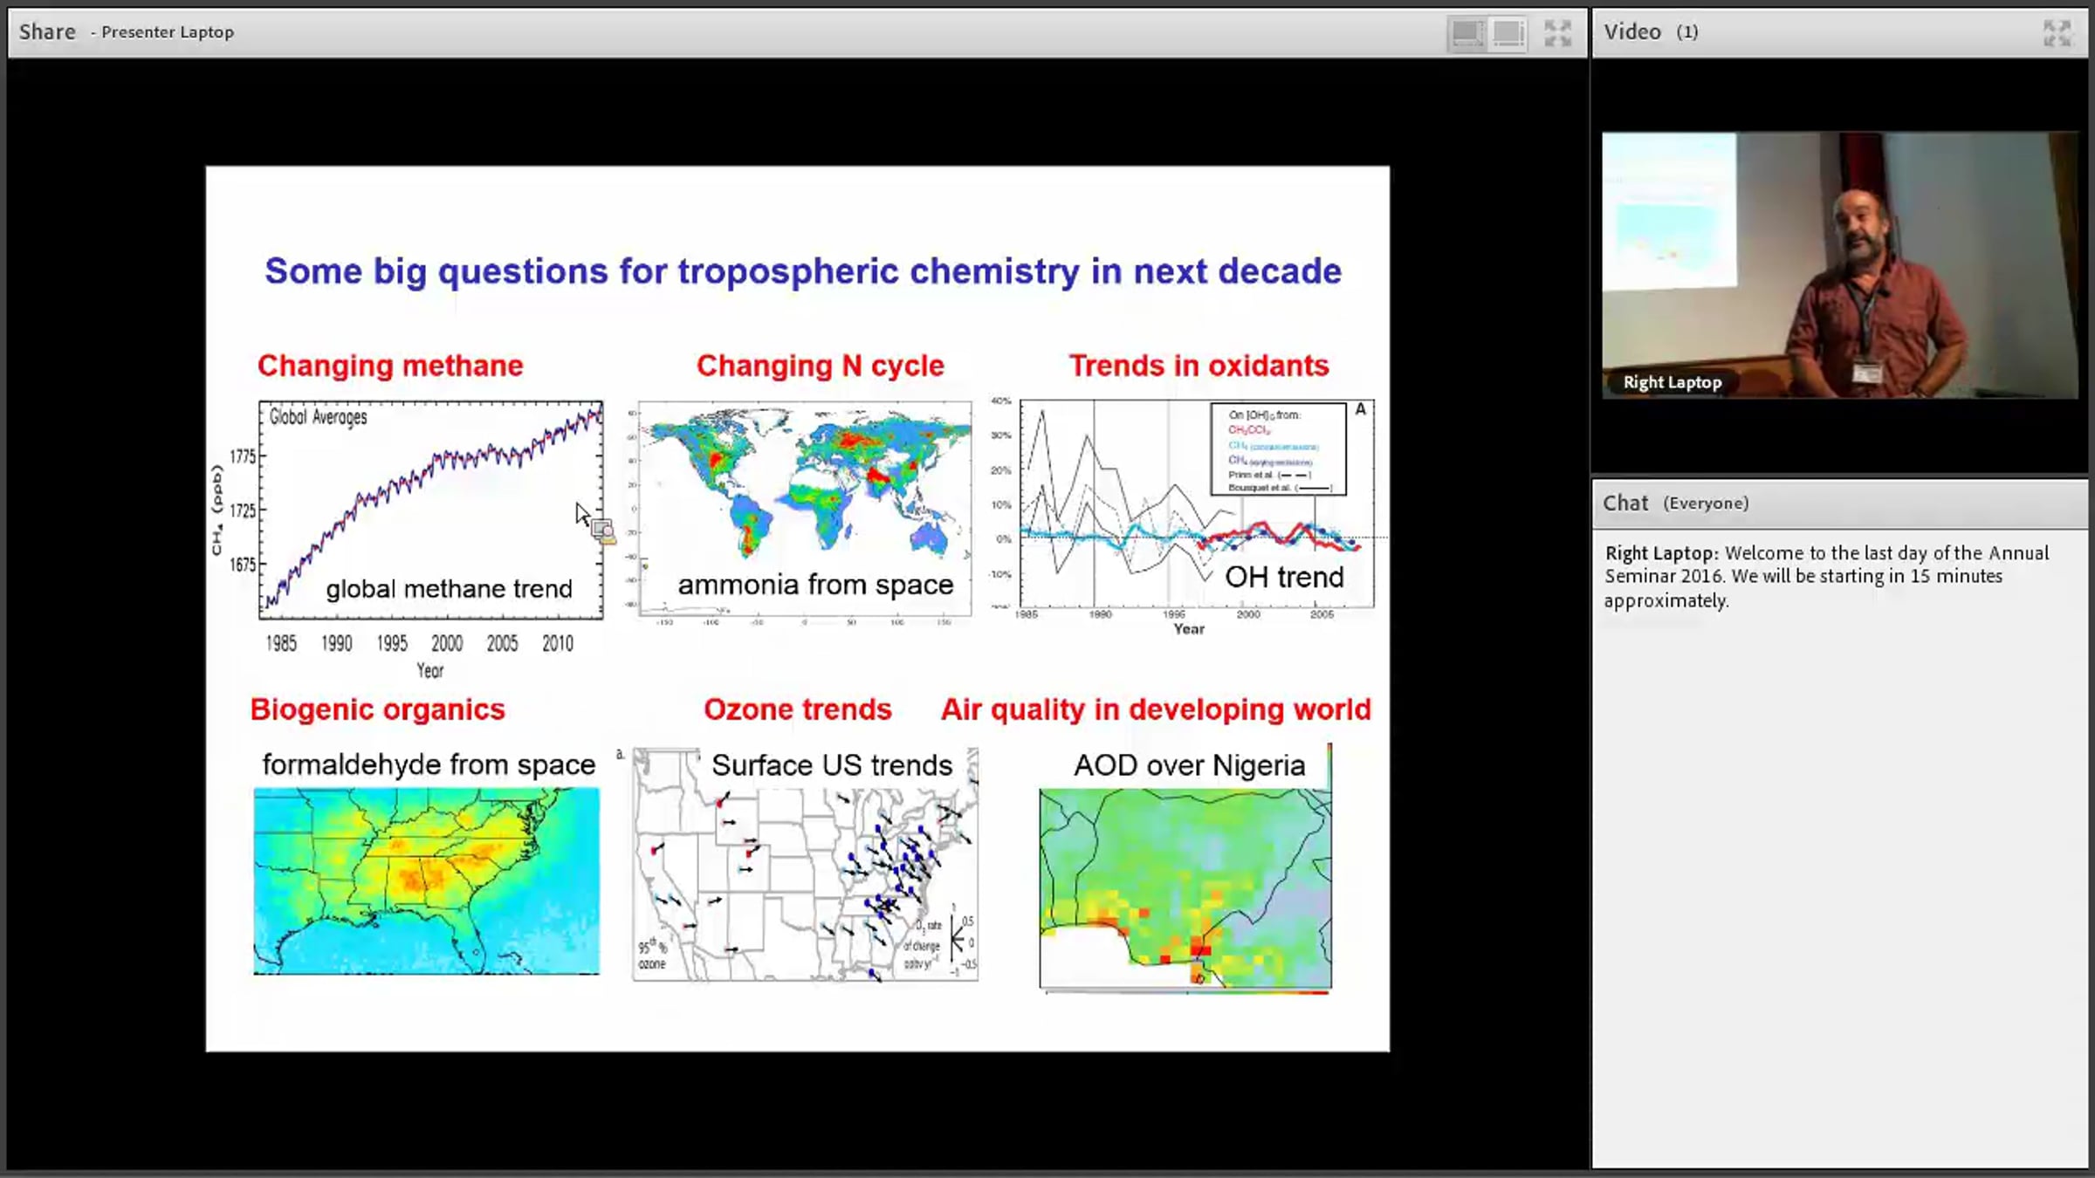
Task: Click the 'Changing methane' heading
Action: pos(390,366)
